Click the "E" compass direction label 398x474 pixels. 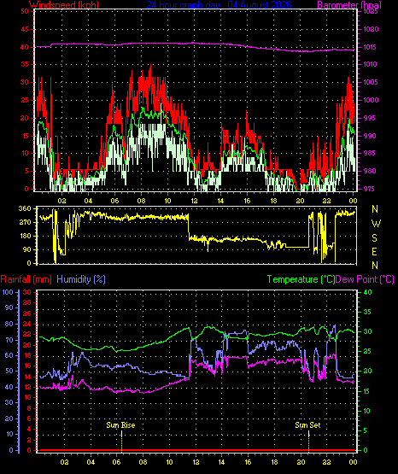(x=374, y=251)
